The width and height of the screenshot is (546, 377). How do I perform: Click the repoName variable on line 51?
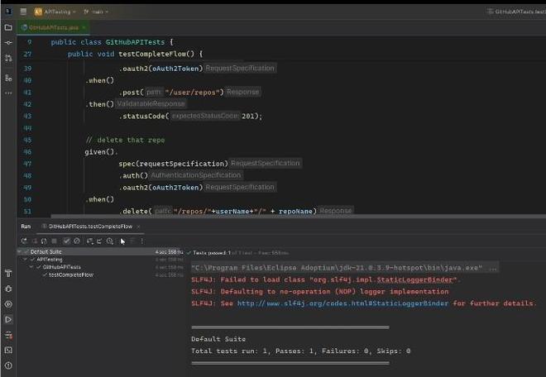point(295,212)
